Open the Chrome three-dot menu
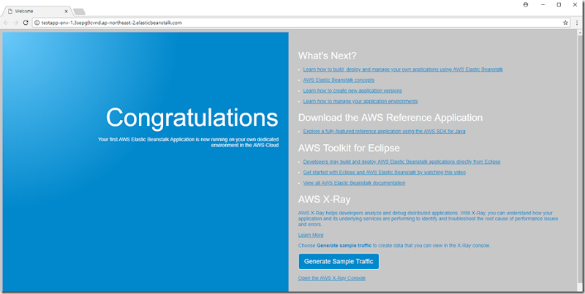This screenshot has width=585, height=294. [x=577, y=23]
